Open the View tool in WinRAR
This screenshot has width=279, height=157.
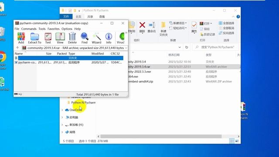click(60, 38)
